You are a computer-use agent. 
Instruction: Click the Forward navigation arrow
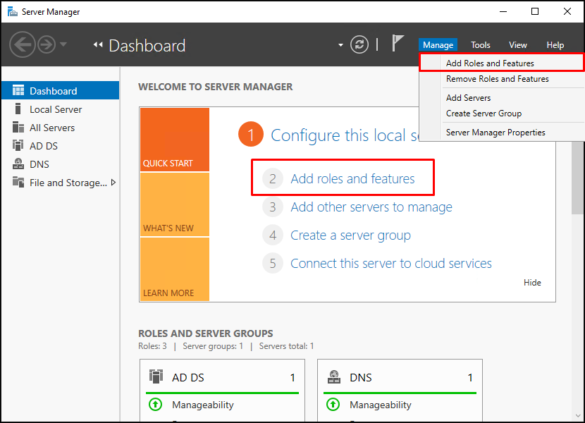pos(47,45)
